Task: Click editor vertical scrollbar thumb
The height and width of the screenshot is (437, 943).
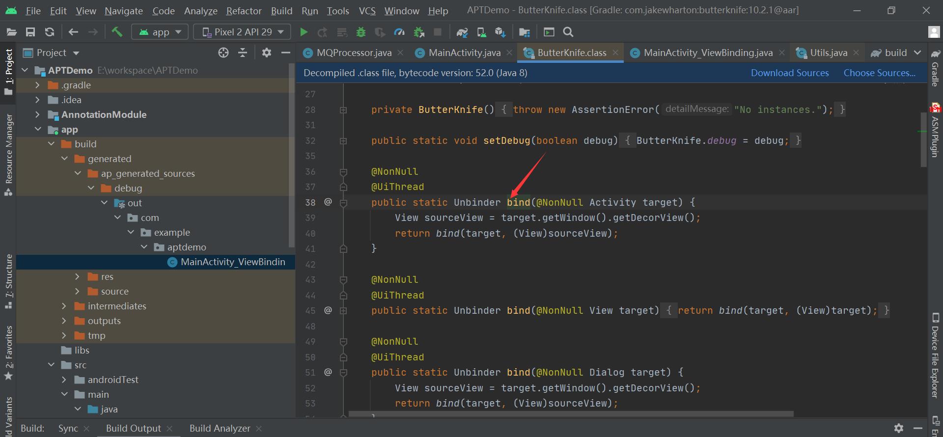Action: (923, 139)
